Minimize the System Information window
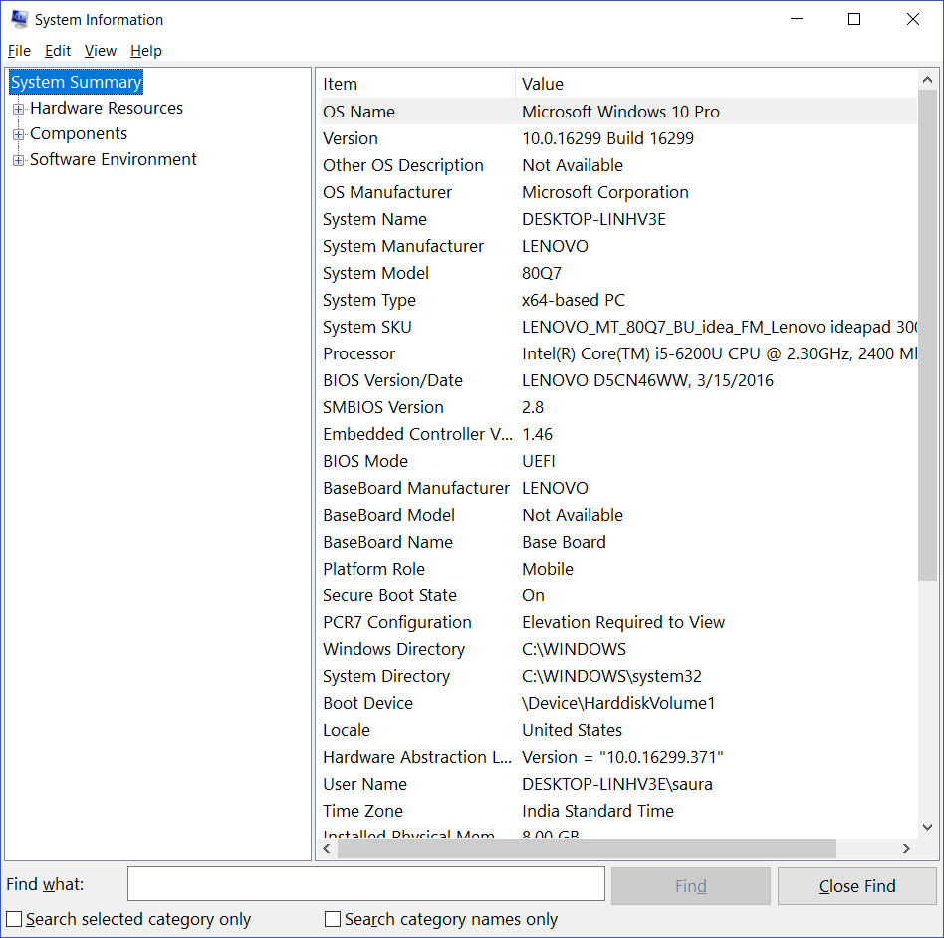The image size is (944, 938). (797, 19)
